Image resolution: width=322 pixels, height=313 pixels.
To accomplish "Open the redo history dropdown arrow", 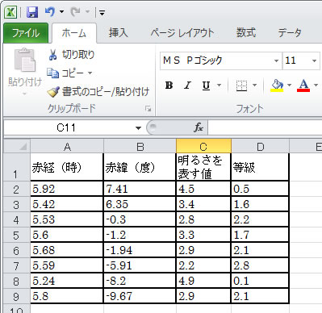I will pyautogui.click(x=87, y=12).
